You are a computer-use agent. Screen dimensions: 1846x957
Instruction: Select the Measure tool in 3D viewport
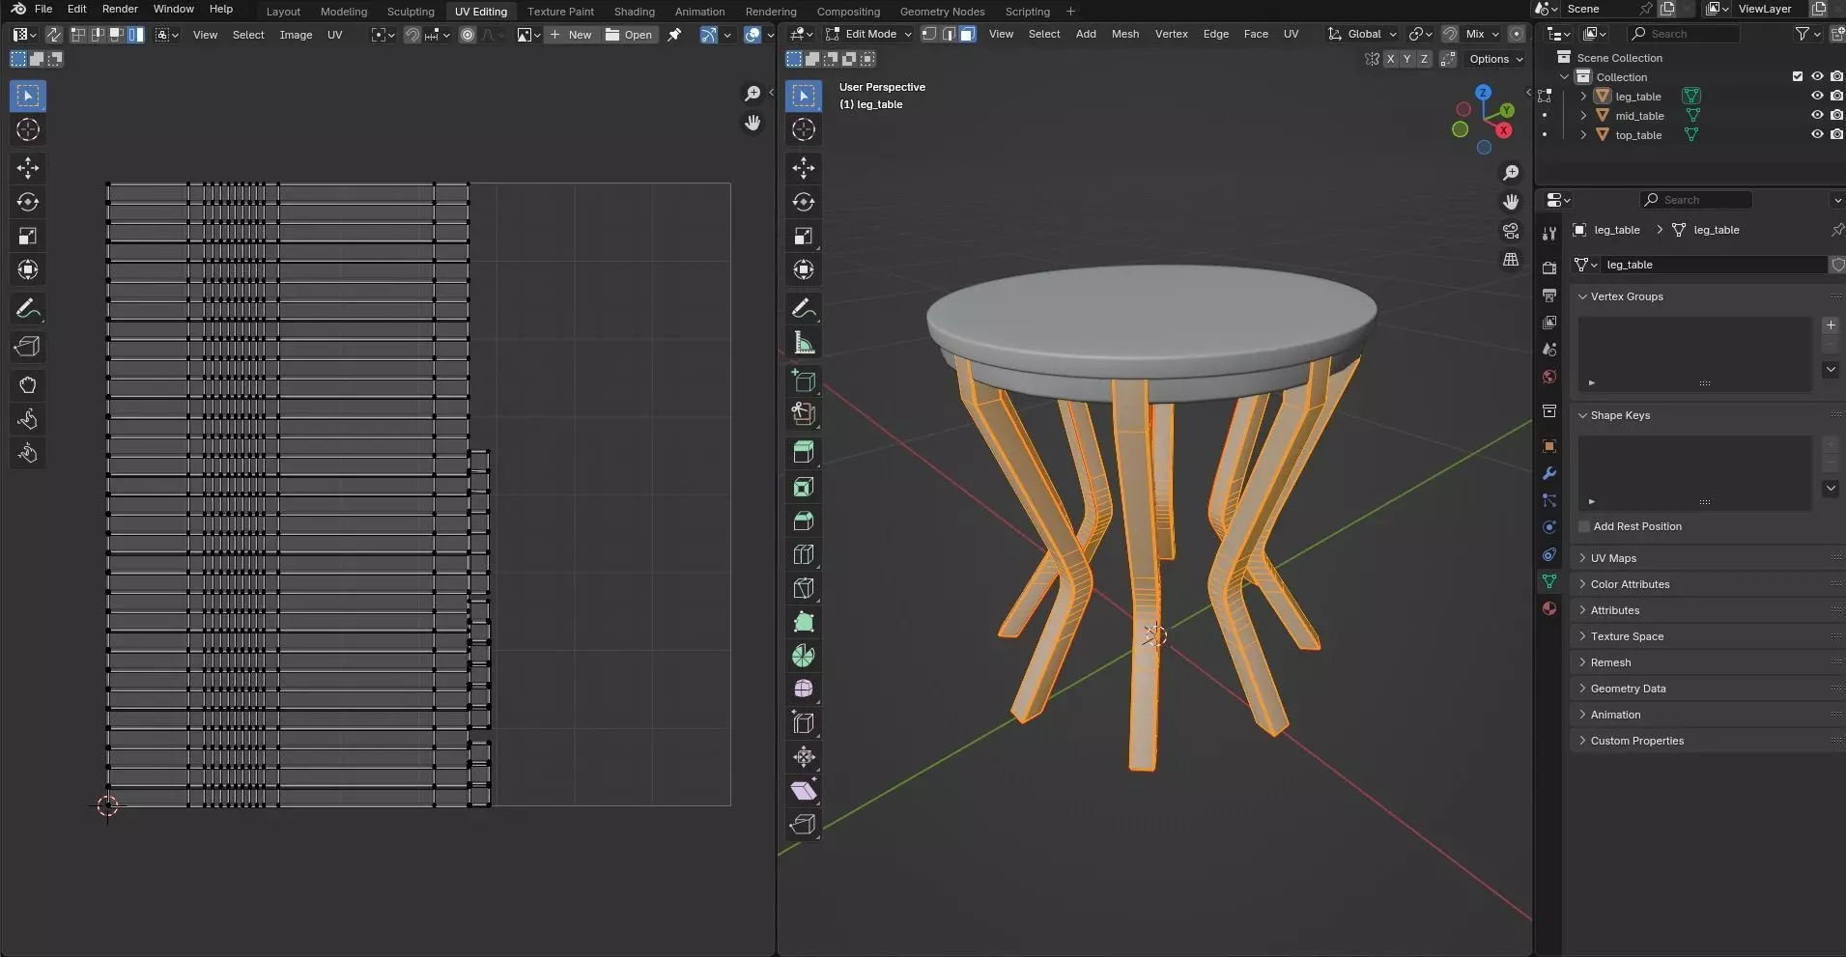(x=804, y=342)
